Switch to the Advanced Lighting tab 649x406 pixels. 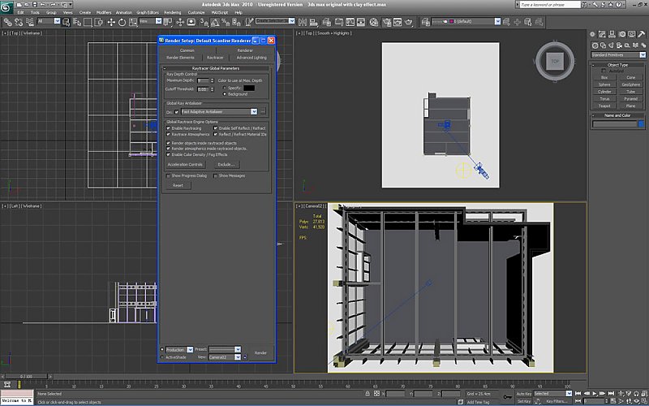tap(251, 58)
